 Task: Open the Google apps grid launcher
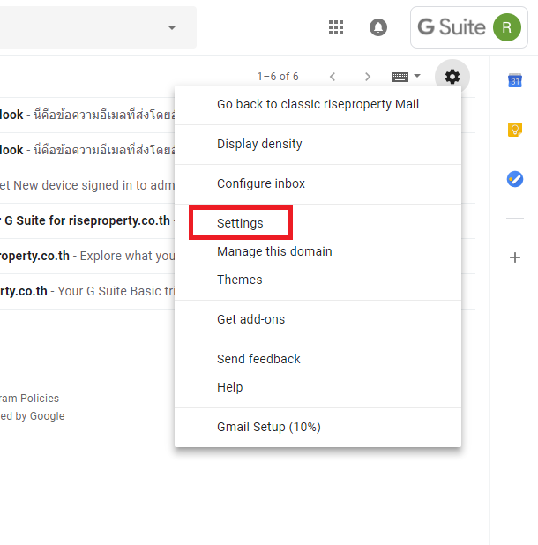[x=336, y=27]
